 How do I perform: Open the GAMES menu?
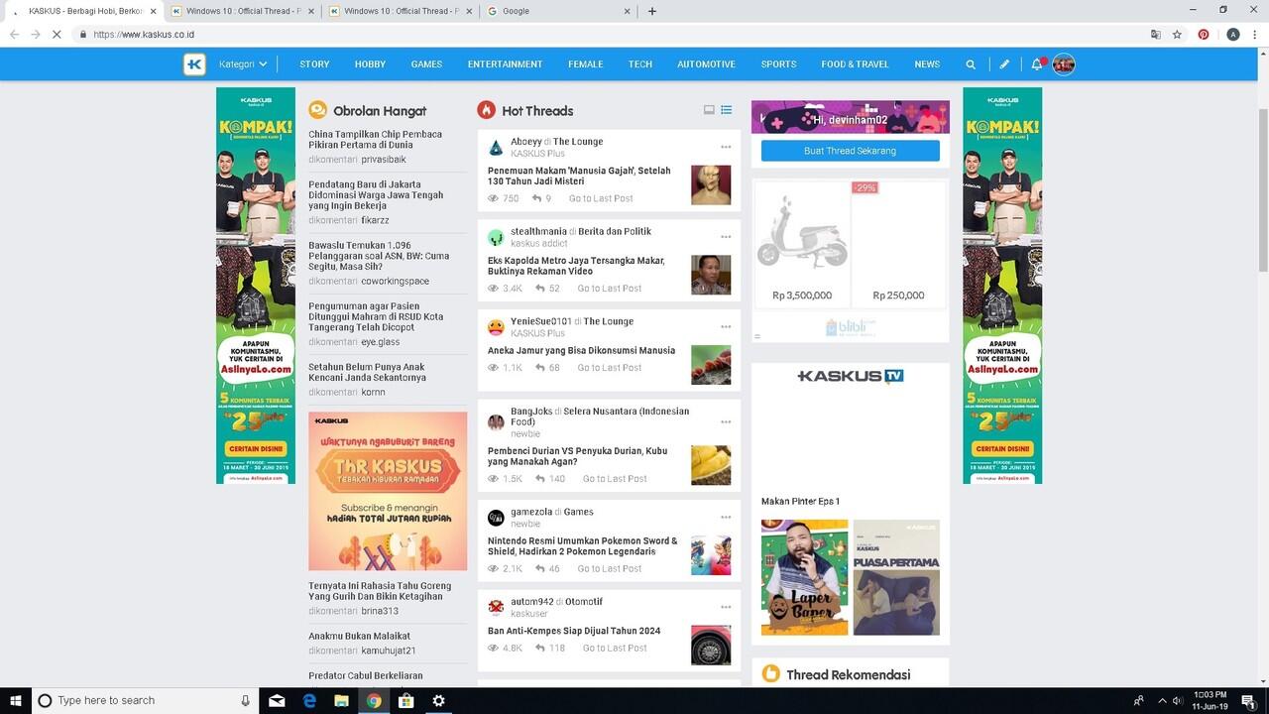point(426,64)
